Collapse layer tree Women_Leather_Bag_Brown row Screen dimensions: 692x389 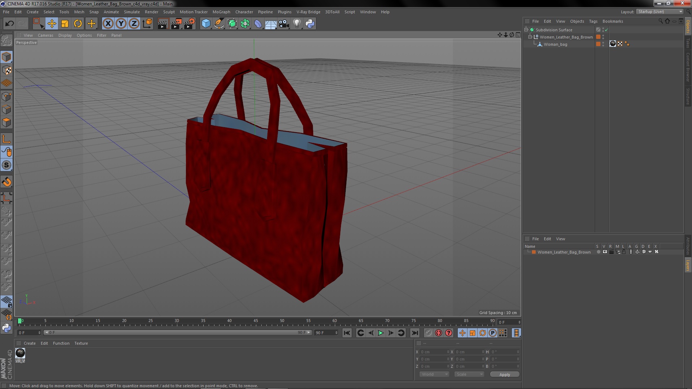529,252
